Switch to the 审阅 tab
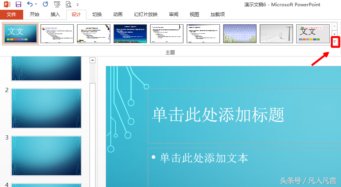Screen dimensions: 341x187 point(174,15)
